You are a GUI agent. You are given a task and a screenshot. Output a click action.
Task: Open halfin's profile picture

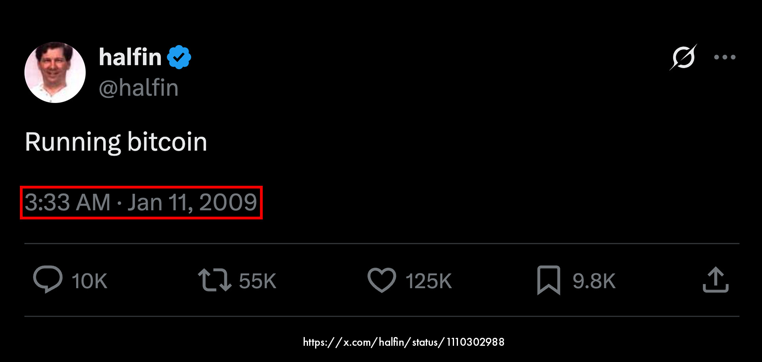(55, 72)
